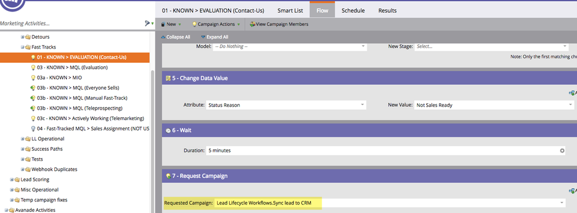
Task: Expand the Lead Scoring folder
Action: (12, 180)
